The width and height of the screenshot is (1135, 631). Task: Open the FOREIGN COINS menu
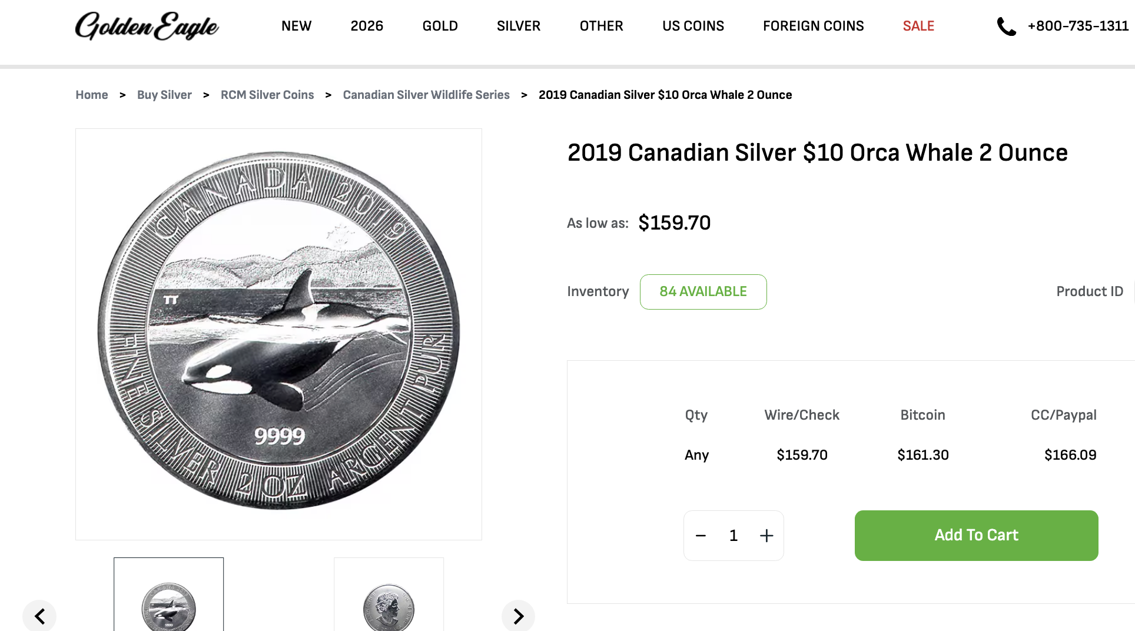(x=813, y=26)
